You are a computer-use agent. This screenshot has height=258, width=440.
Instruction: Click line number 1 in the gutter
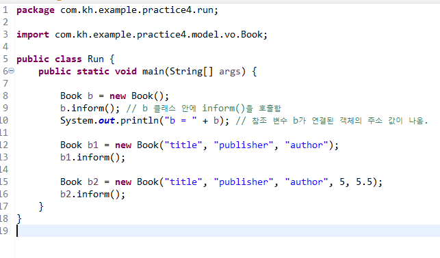(5, 10)
